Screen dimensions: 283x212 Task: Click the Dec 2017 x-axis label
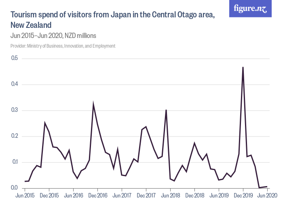click(146, 195)
